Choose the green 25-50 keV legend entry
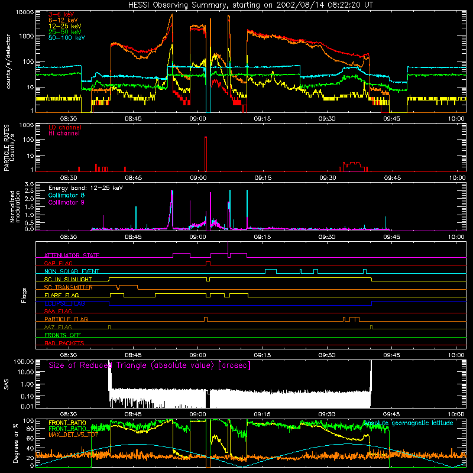This screenshot has height=473, width=473. coord(64,32)
